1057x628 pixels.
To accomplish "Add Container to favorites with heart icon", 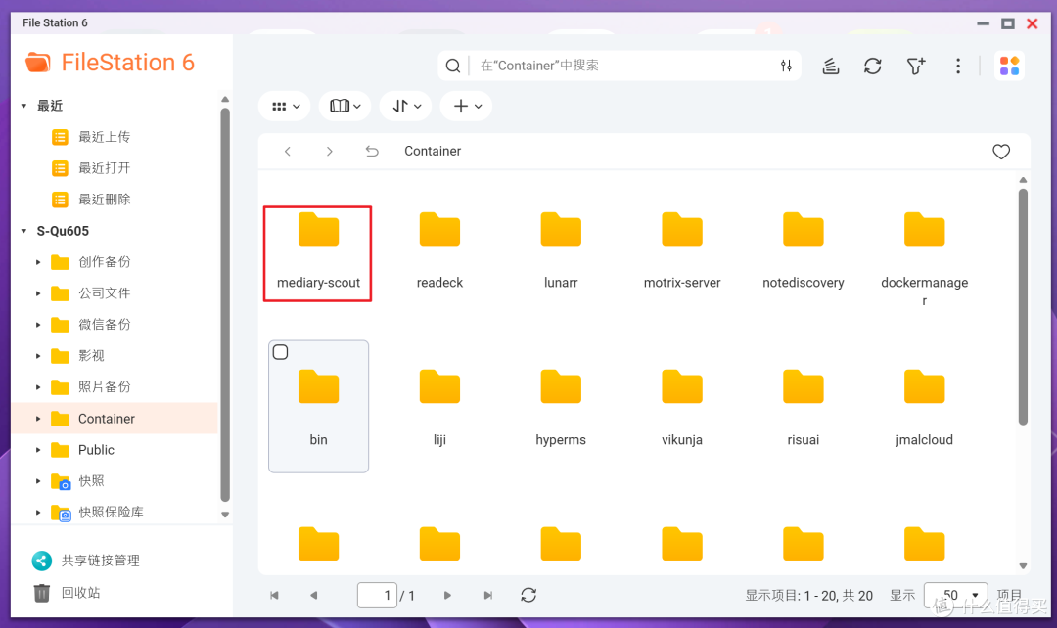I will coord(1001,152).
